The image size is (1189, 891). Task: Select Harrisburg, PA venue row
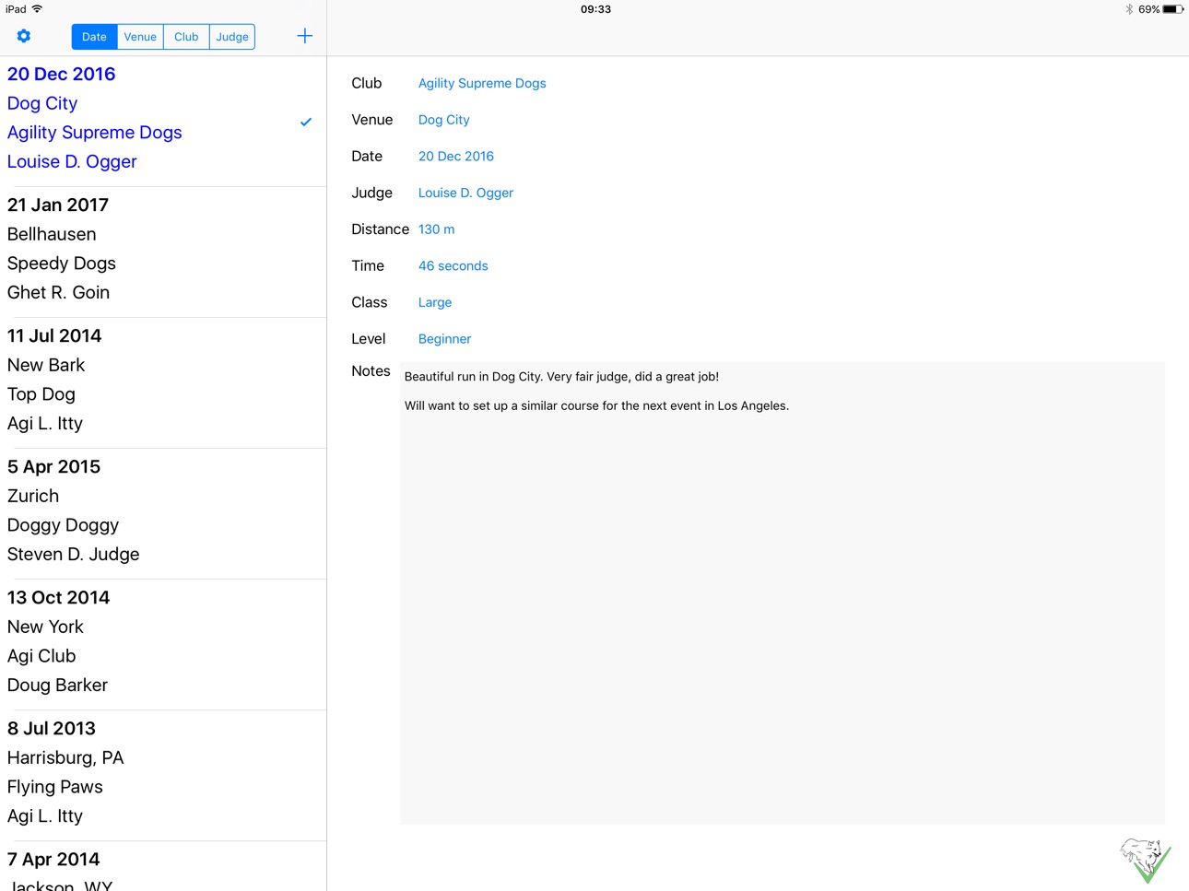(65, 757)
